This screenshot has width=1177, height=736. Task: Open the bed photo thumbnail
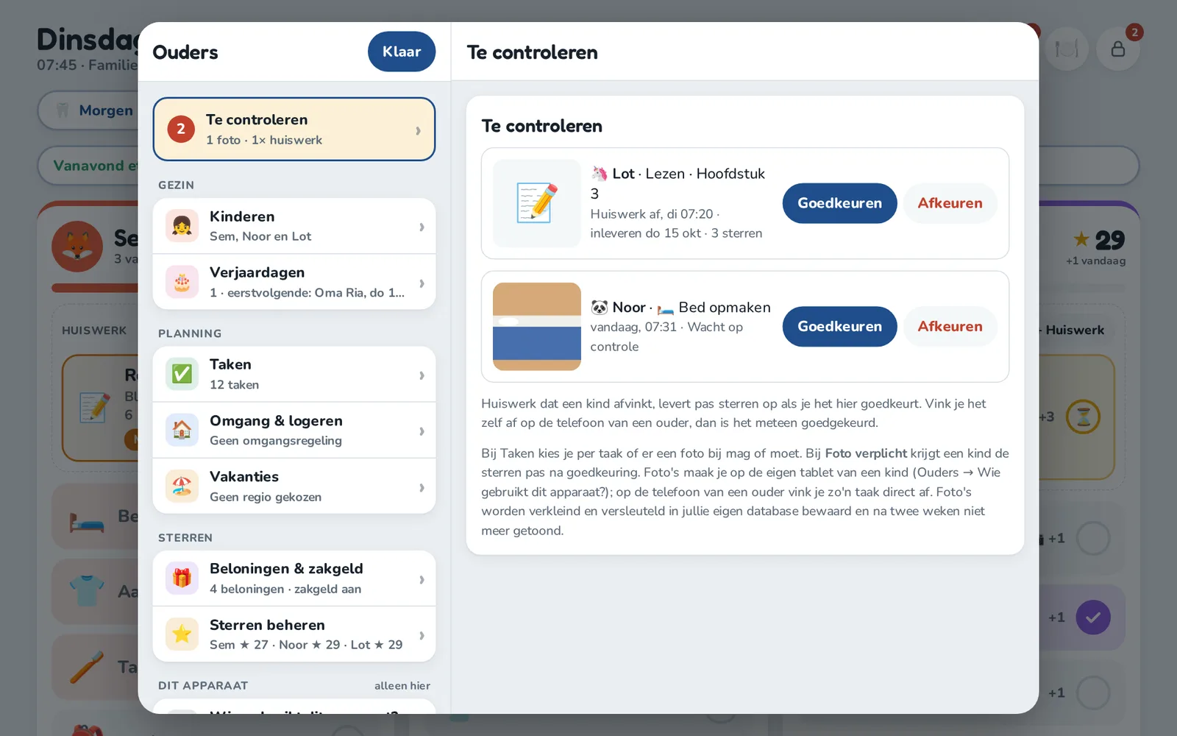(537, 327)
